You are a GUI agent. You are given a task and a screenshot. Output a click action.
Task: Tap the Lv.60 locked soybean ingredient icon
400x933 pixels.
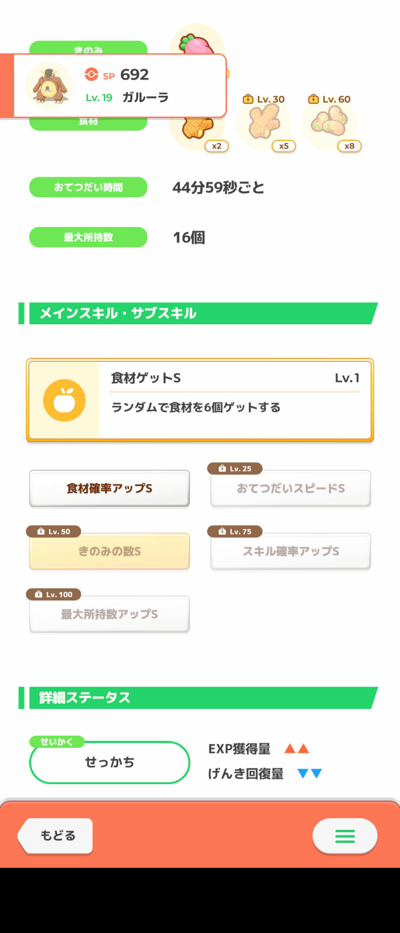point(330,123)
